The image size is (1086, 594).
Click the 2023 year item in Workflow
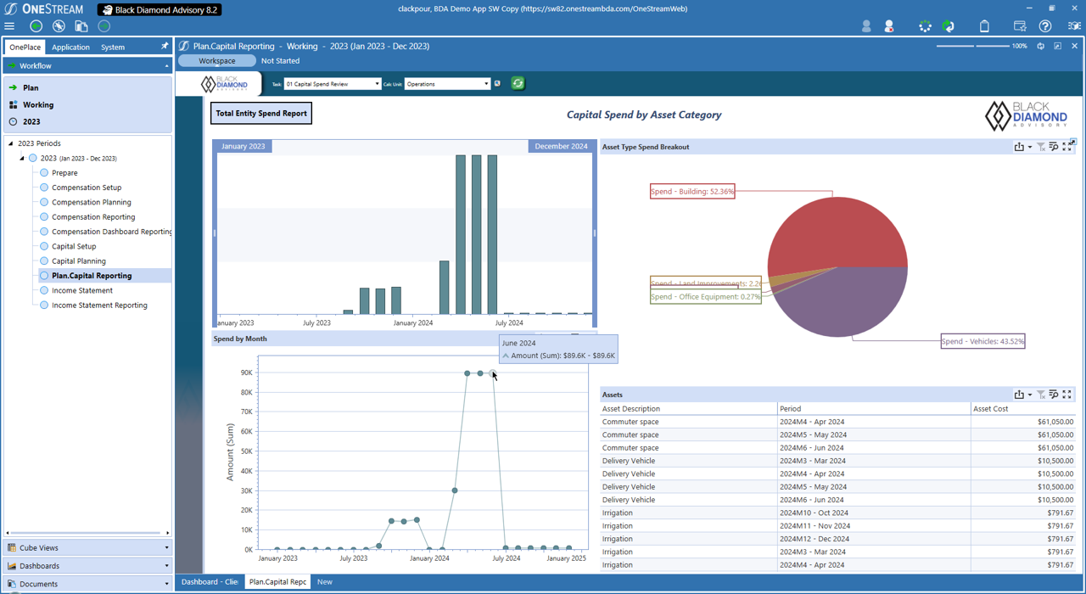tap(31, 122)
